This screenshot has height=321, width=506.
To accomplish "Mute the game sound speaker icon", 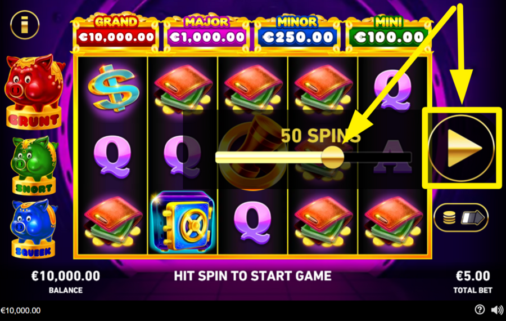I will coord(497,310).
